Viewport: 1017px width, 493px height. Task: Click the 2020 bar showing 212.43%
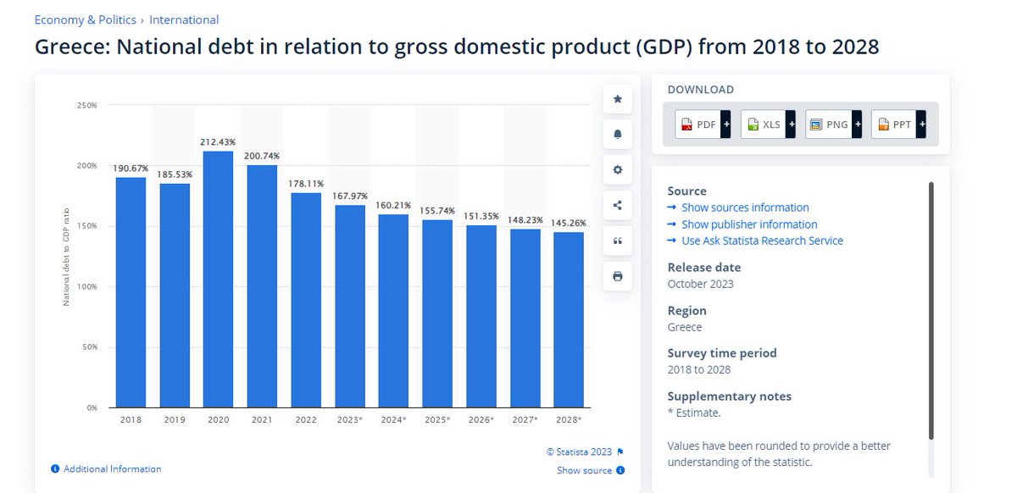pyautogui.click(x=218, y=279)
